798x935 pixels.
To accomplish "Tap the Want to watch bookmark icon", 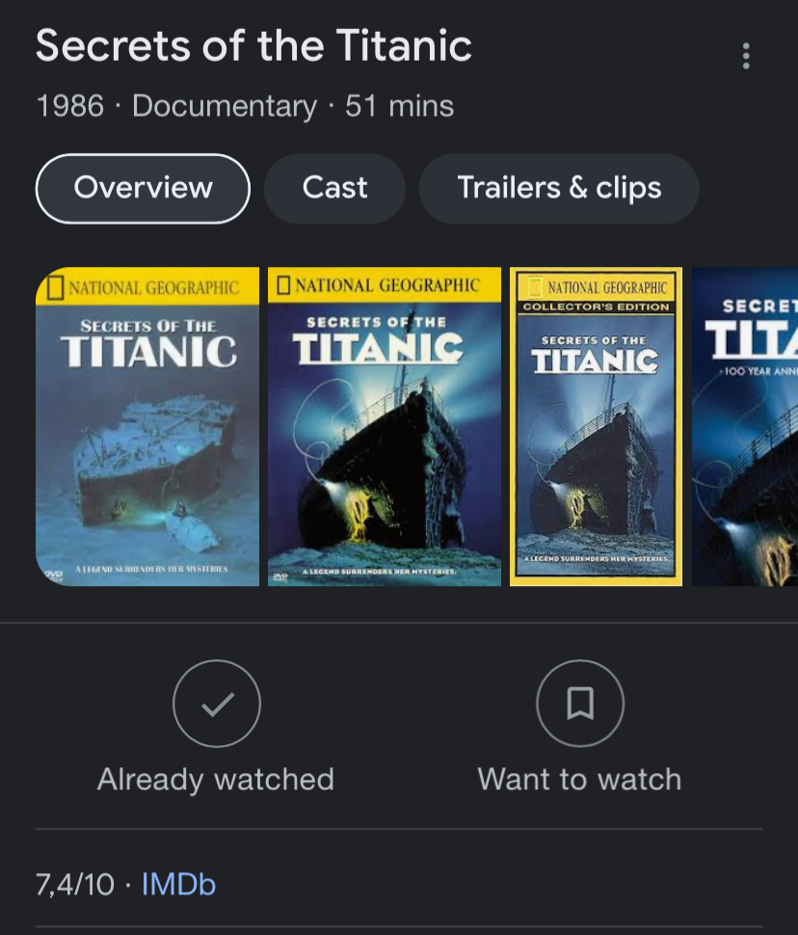I will click(579, 705).
